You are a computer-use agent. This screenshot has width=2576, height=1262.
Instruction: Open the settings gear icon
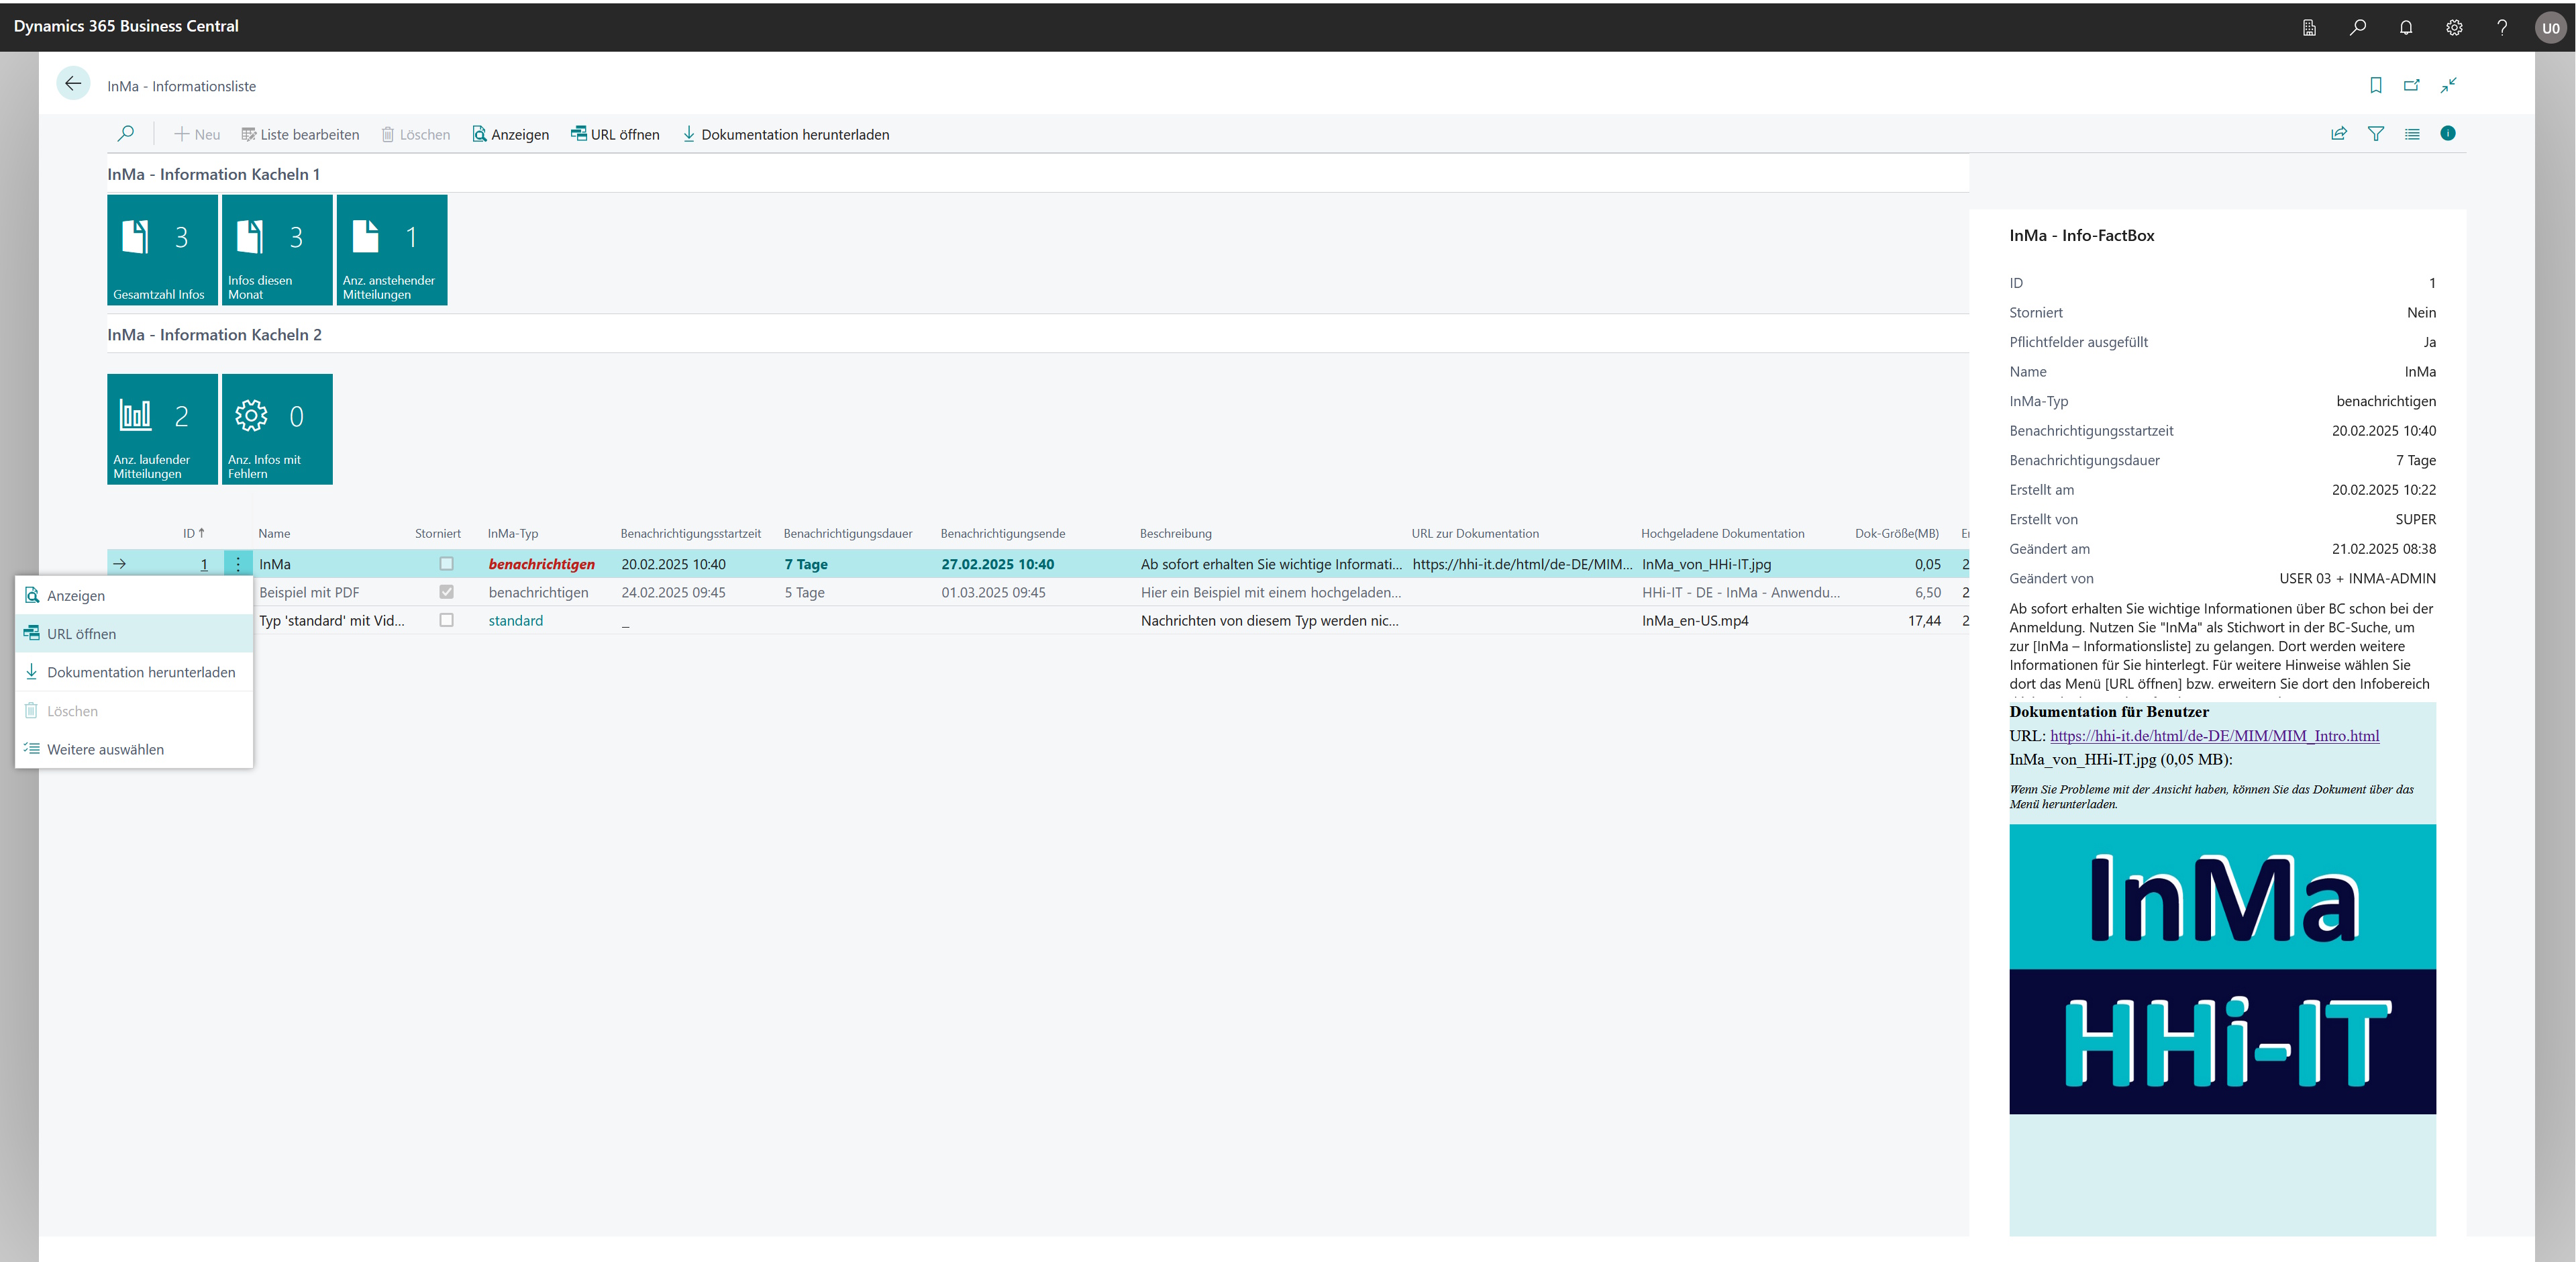(x=2454, y=27)
